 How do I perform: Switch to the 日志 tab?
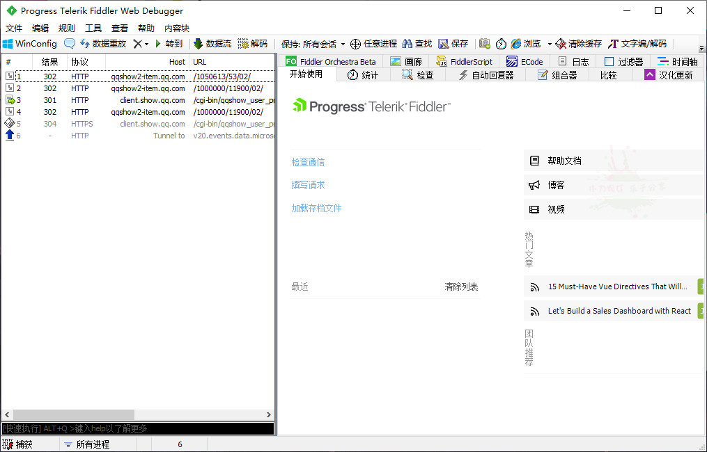pos(573,62)
